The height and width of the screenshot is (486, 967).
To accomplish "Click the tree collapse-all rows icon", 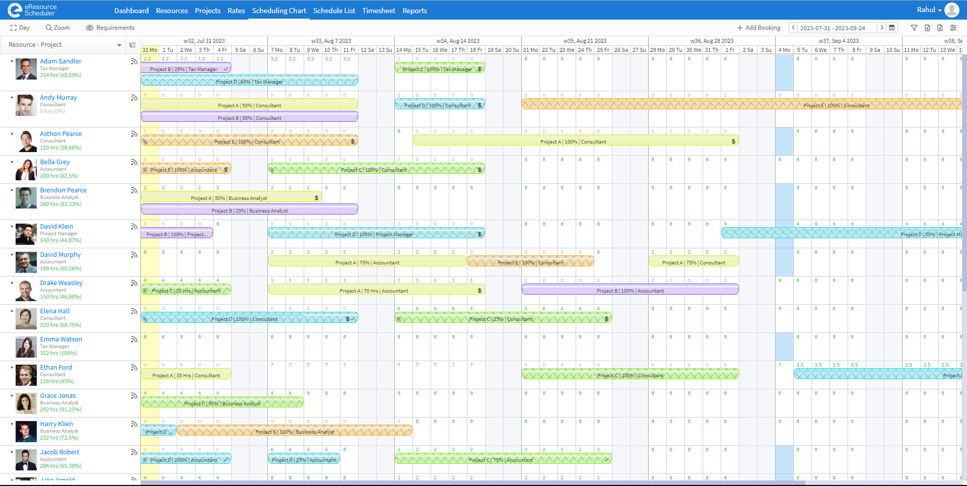I will 132,45.
